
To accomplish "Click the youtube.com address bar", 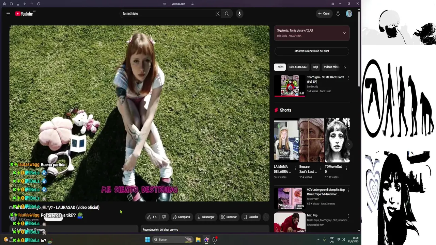I will (x=178, y=4).
